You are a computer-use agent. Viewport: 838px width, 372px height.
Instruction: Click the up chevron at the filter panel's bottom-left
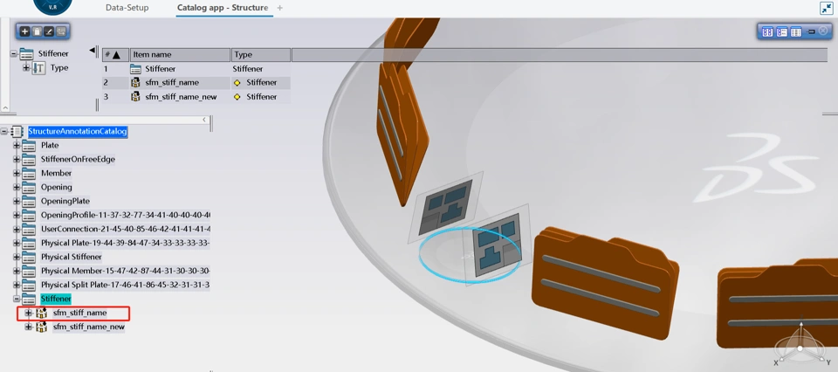pos(5,108)
